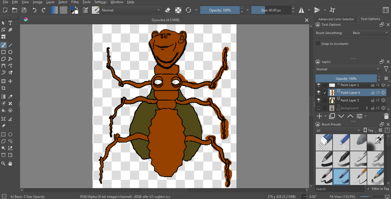Select the Text tool
This screenshot has width=391, height=199.
10,23
